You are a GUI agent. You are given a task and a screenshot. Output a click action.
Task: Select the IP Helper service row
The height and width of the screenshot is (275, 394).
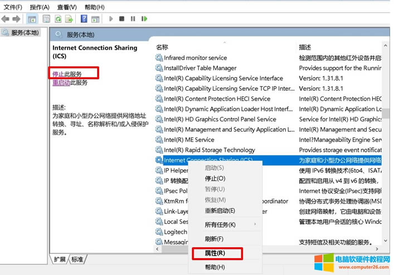176,170
